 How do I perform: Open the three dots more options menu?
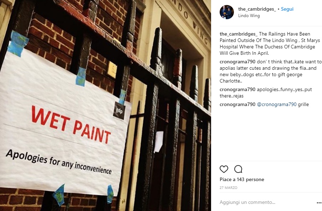click(x=319, y=203)
